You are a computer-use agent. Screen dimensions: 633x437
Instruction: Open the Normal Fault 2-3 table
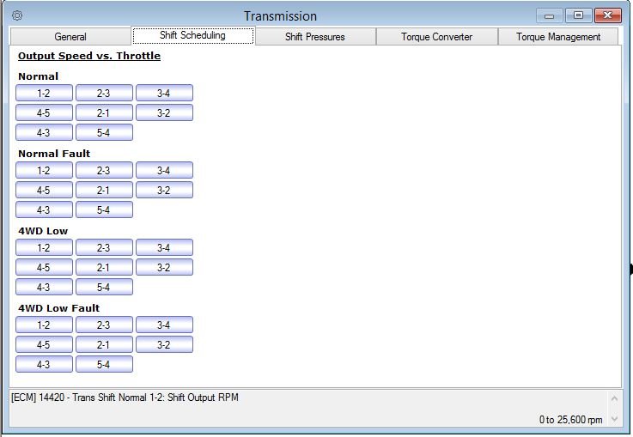tap(104, 170)
